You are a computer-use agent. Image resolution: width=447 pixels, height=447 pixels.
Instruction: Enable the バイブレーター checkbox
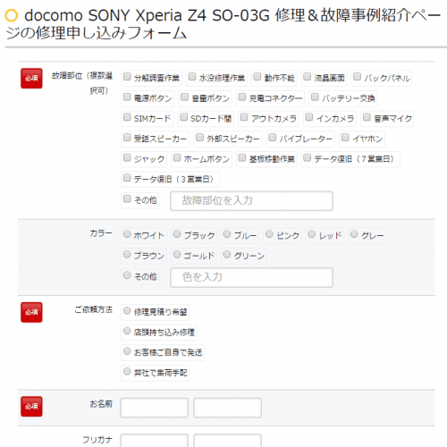(x=273, y=138)
